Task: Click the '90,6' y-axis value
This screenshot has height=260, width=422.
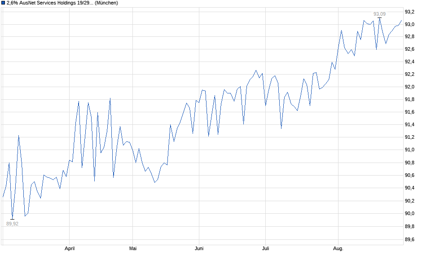Action: coord(409,175)
